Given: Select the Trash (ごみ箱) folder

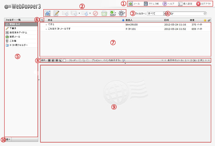Looking at the screenshot, I should tap(21, 41).
